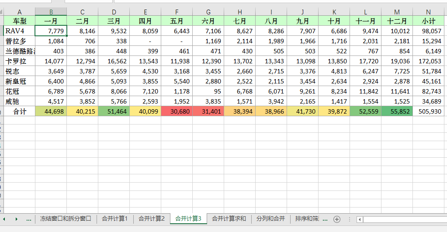Screen dimensions: 447x232
Task: Open the 合并计算求和 sheet tab
Action: 229,218
